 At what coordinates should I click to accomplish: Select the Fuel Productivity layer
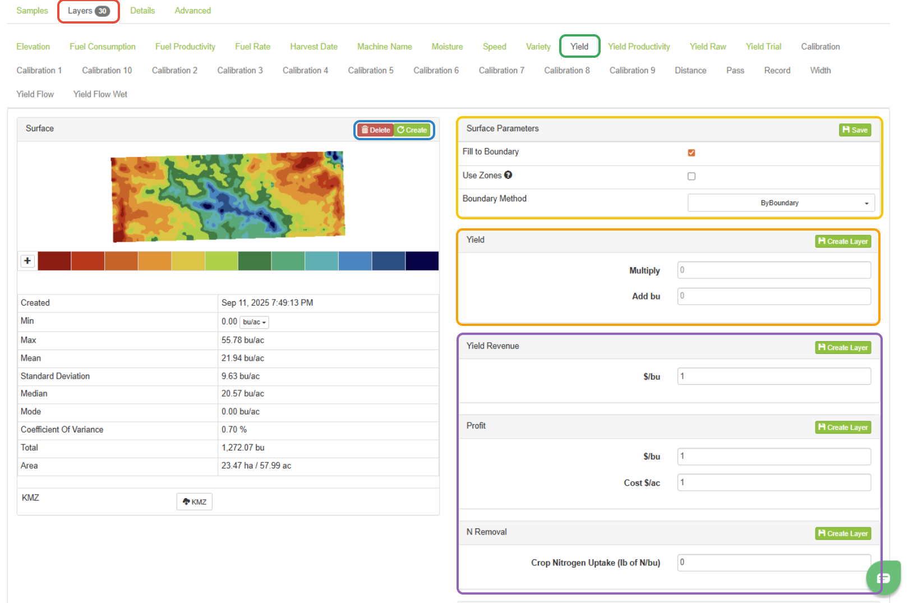click(x=185, y=47)
